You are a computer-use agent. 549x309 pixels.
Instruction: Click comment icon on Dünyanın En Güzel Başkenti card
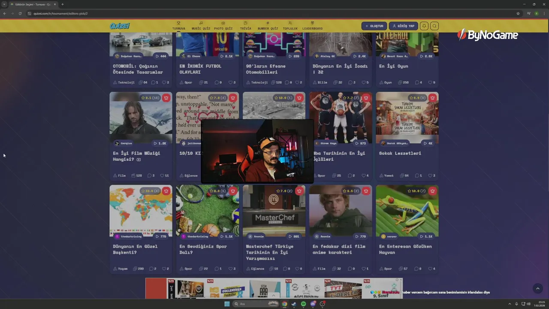click(x=152, y=269)
